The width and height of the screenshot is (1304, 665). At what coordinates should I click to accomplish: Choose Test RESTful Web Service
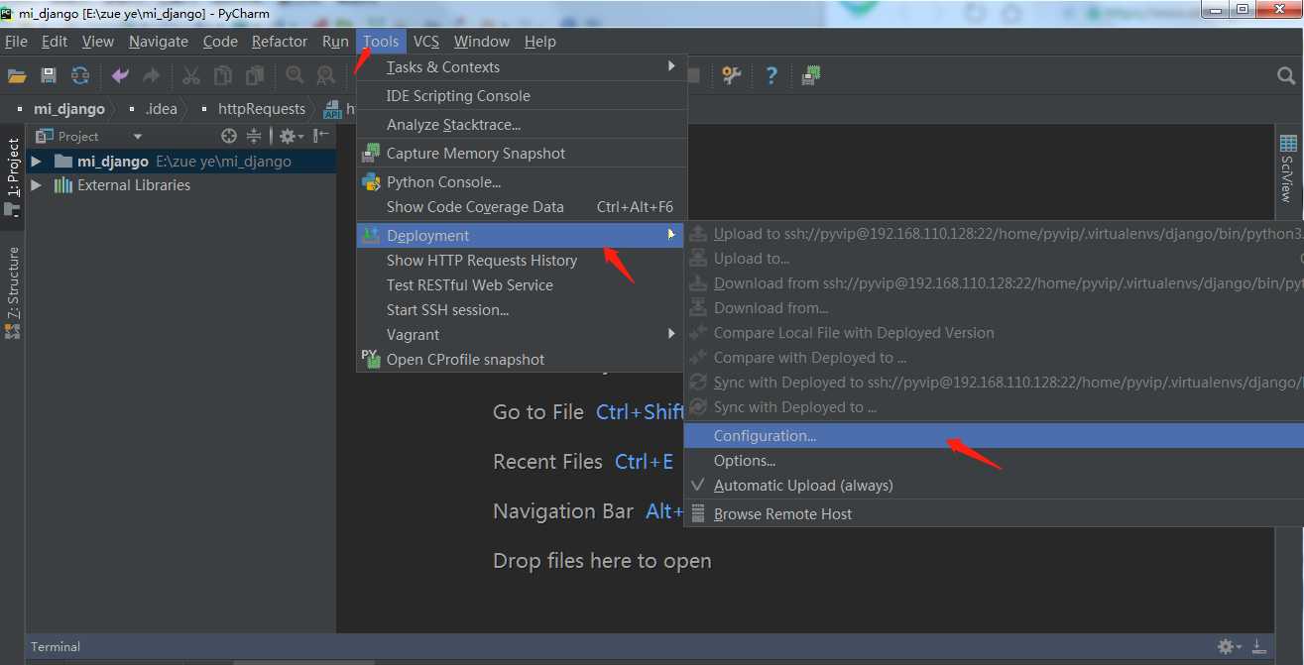[522, 285]
